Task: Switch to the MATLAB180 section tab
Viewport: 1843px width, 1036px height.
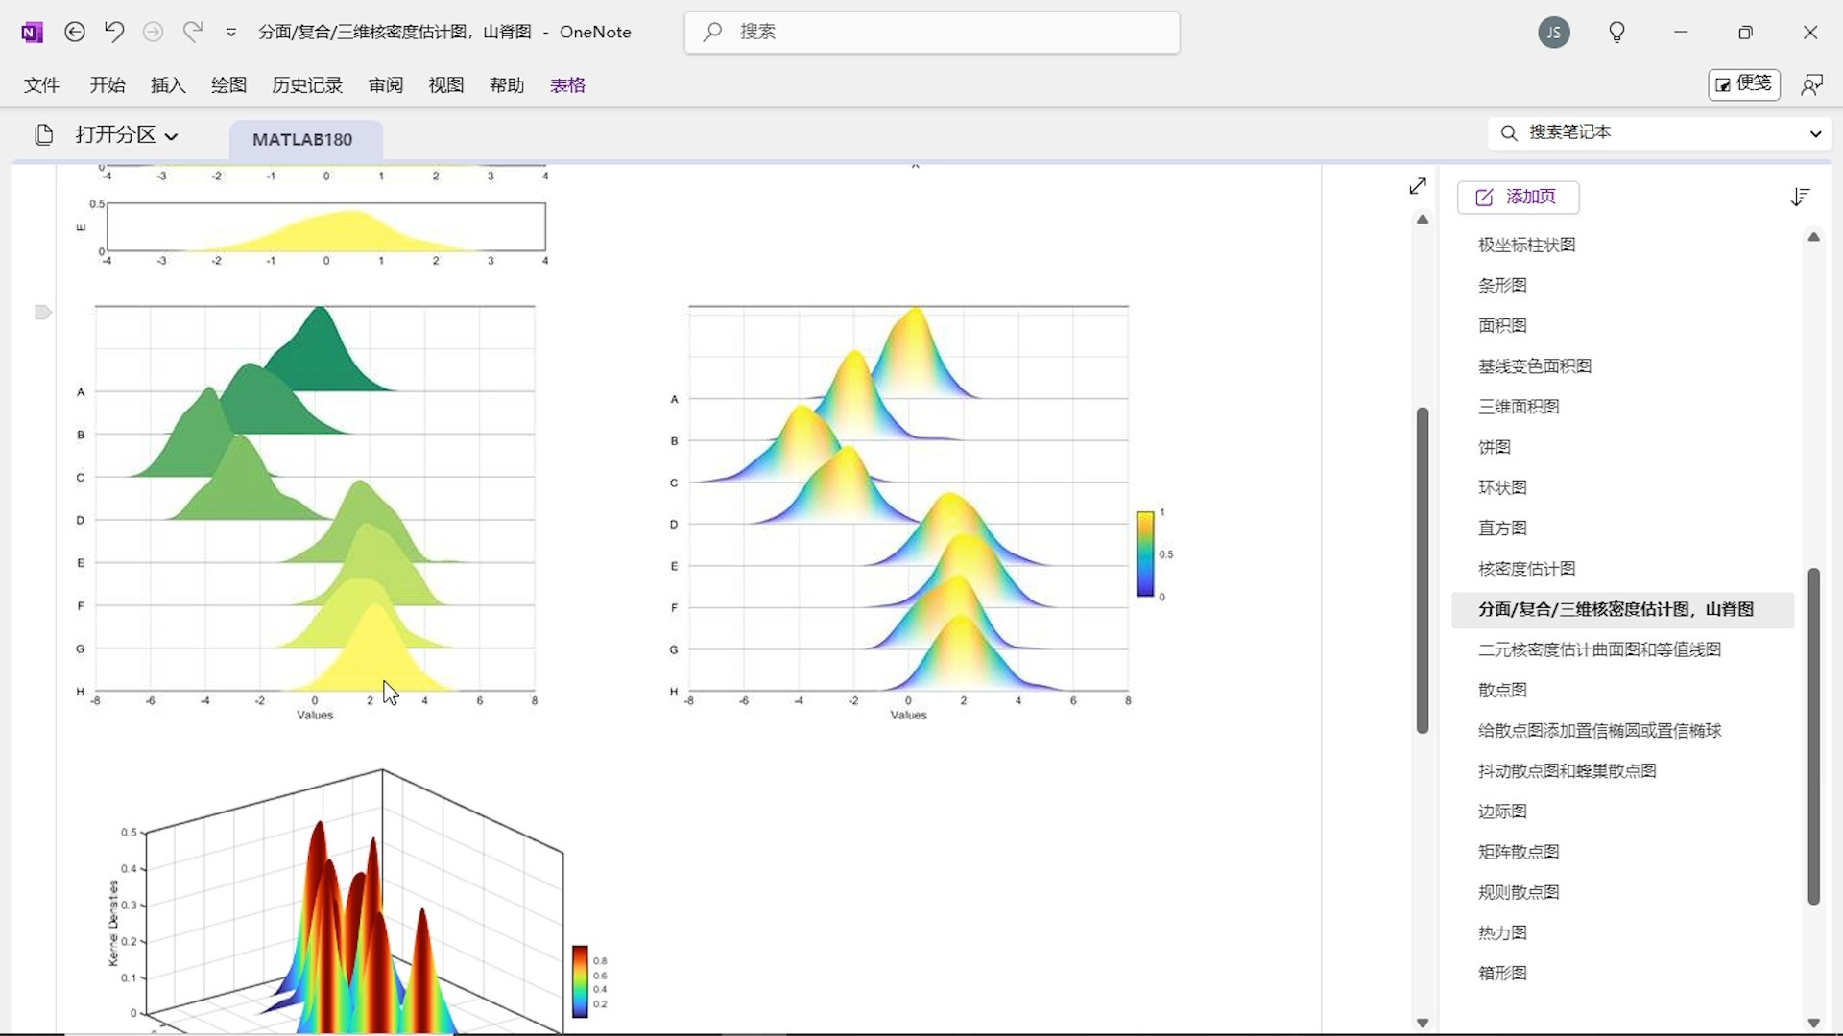Action: pos(302,140)
